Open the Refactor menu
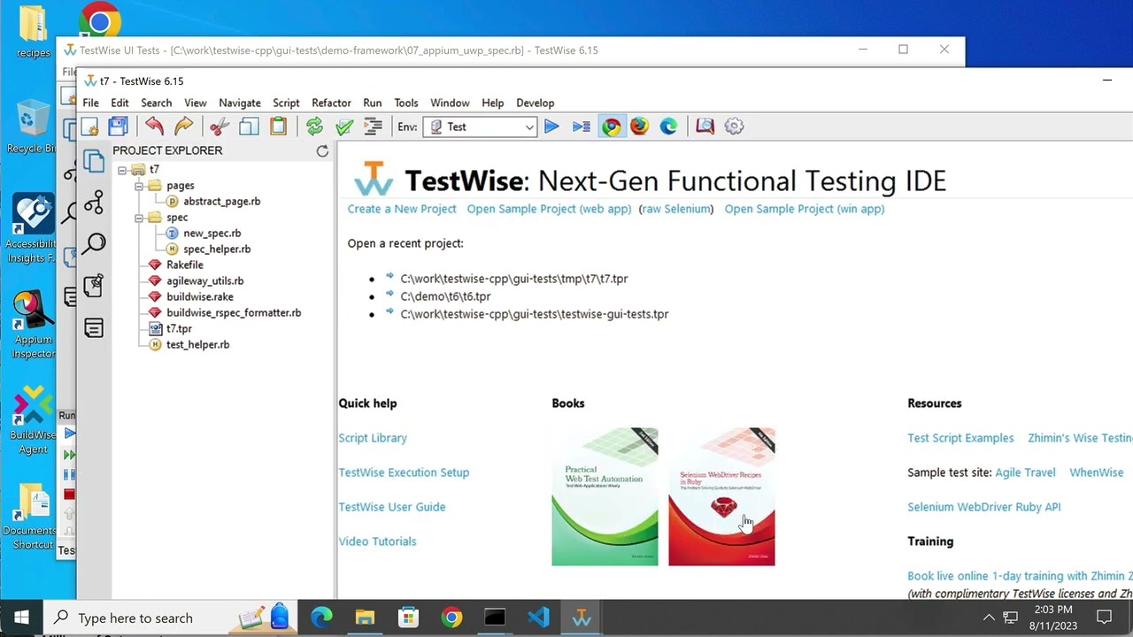 (x=331, y=104)
